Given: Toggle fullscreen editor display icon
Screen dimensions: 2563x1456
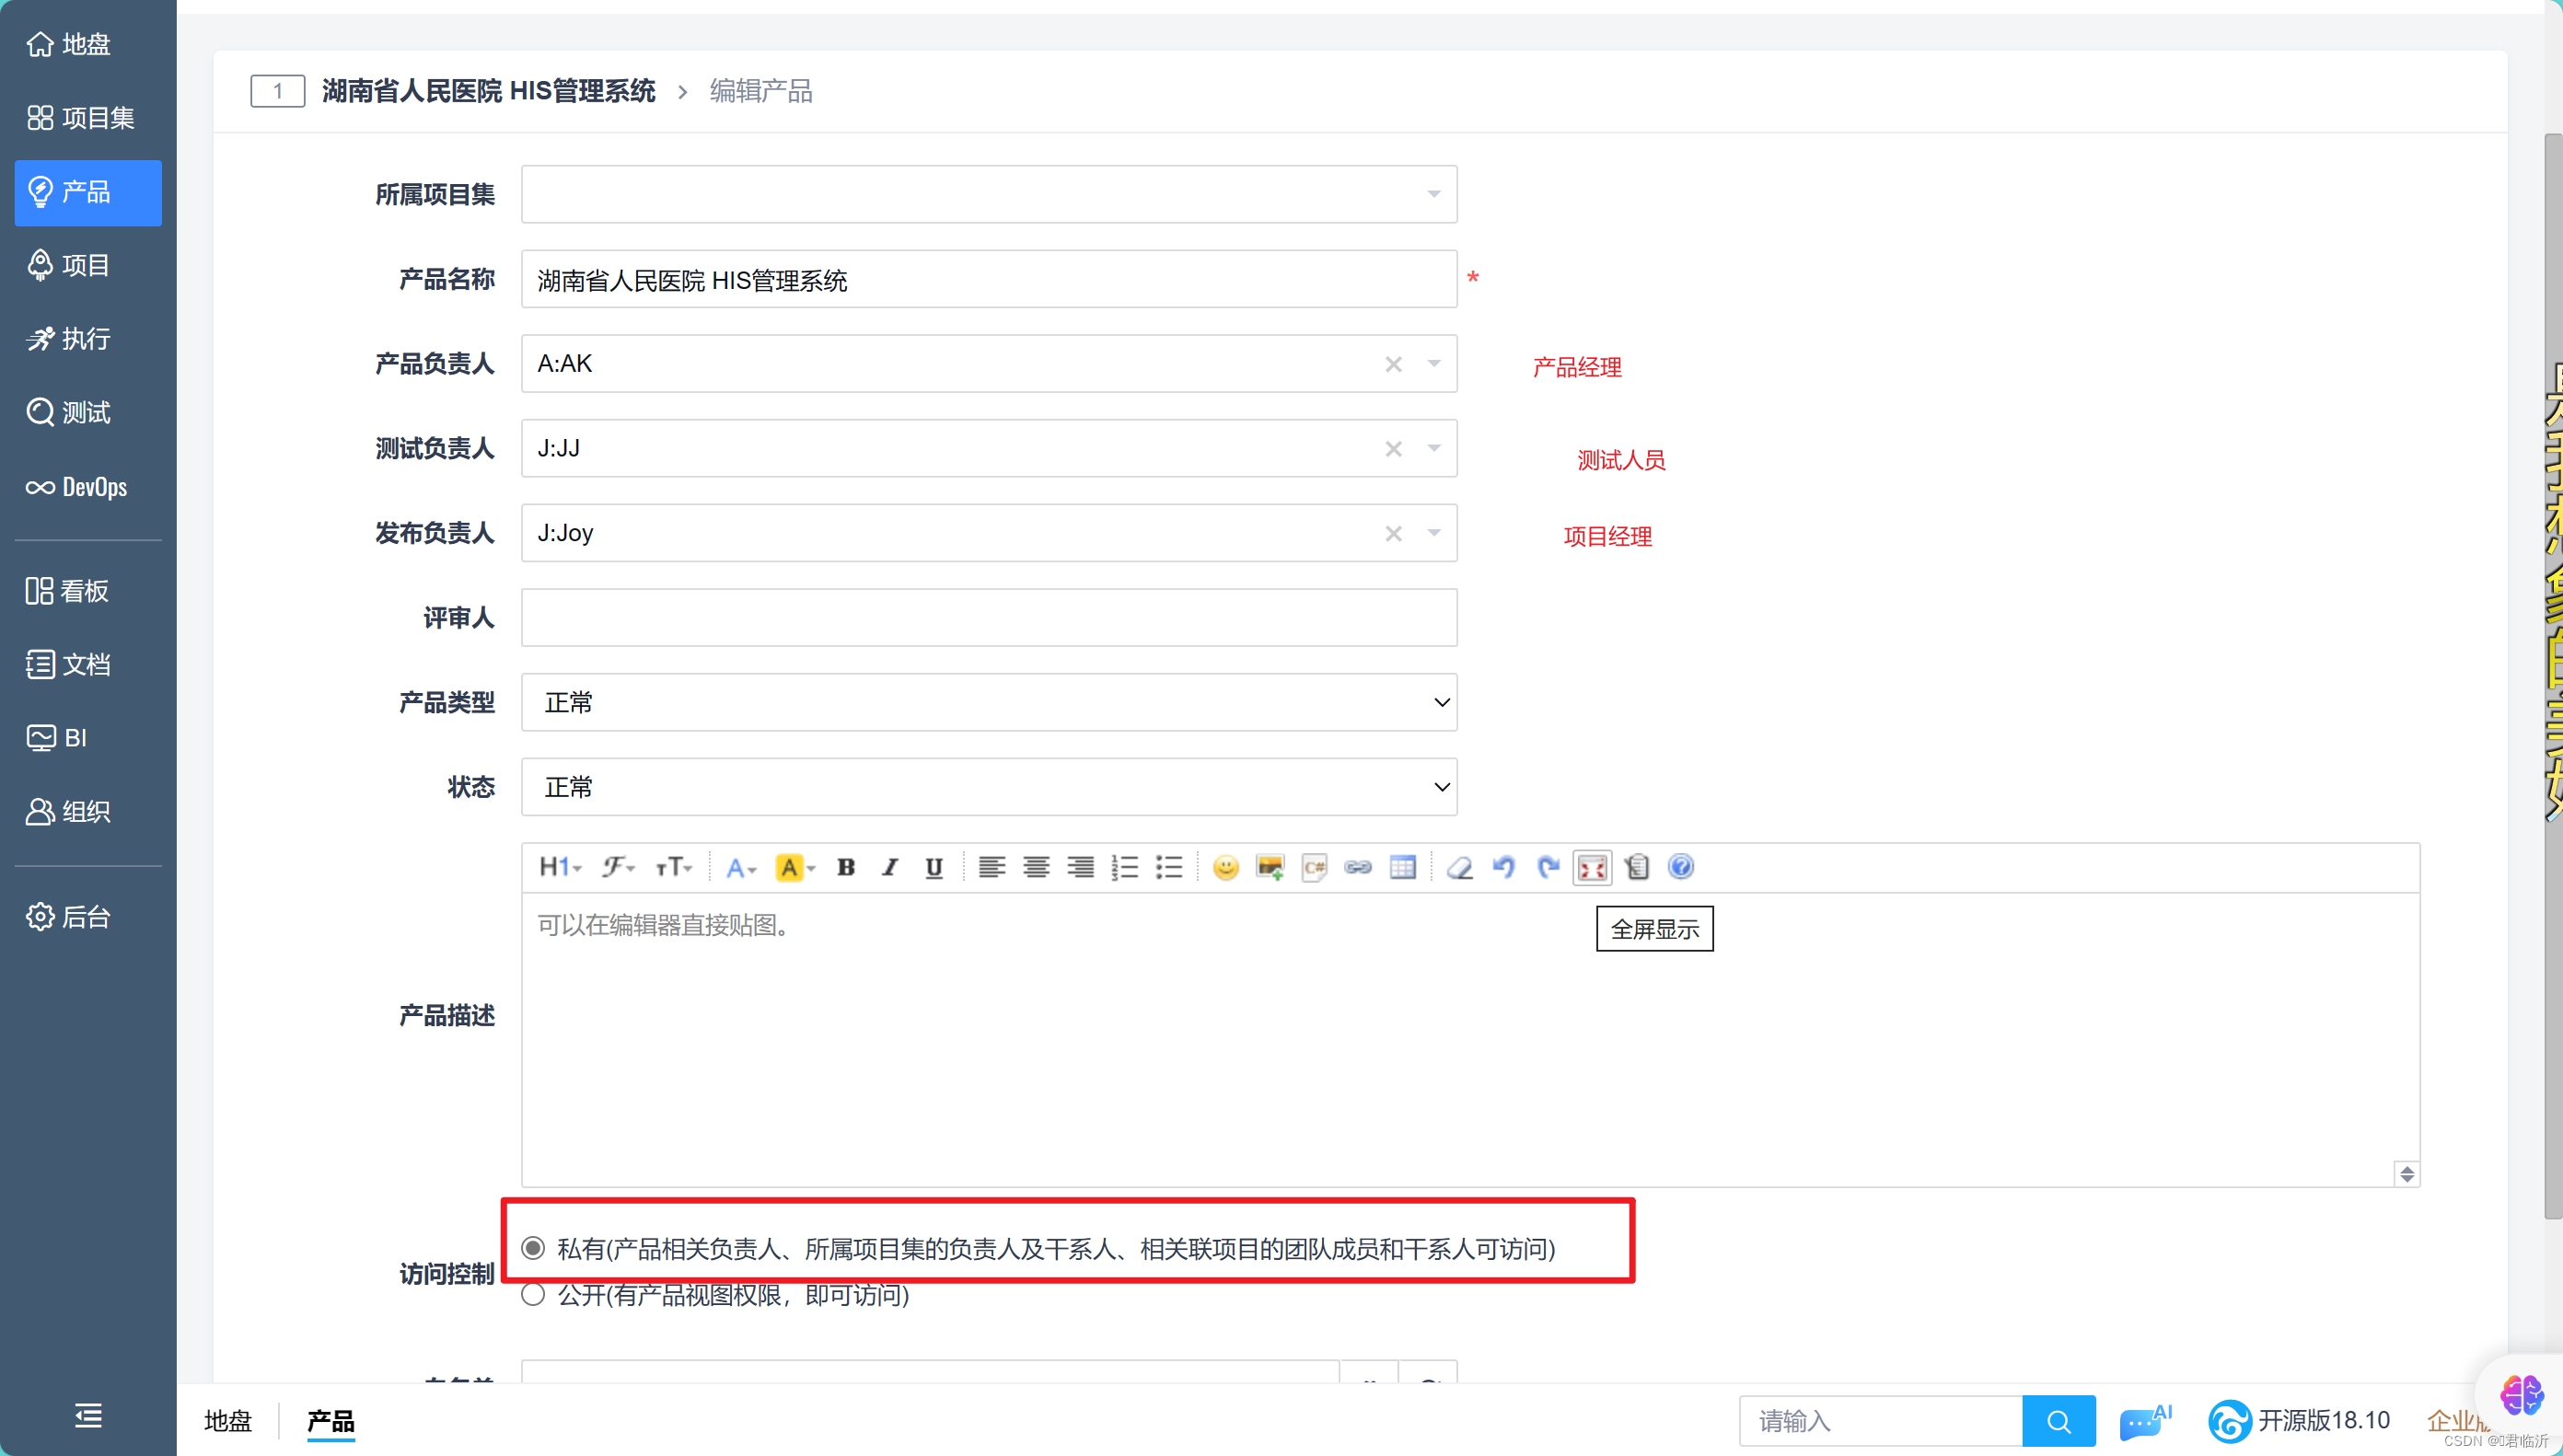Looking at the screenshot, I should click(1591, 867).
